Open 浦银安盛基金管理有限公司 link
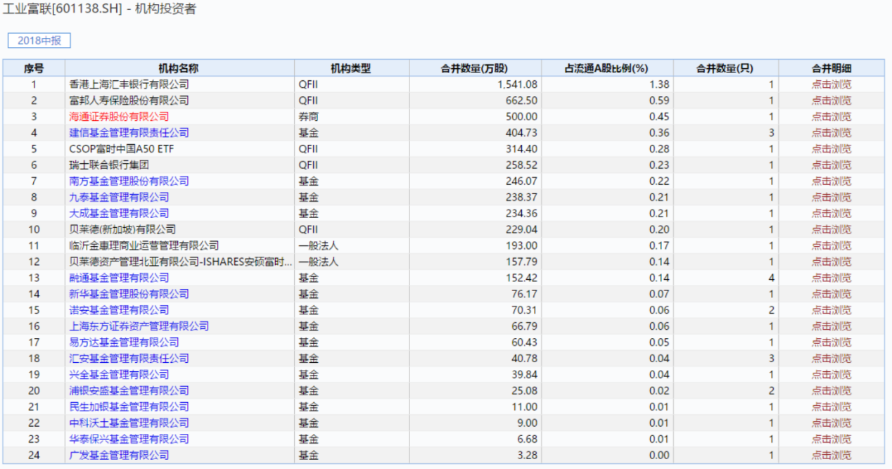The image size is (892, 469). (129, 391)
